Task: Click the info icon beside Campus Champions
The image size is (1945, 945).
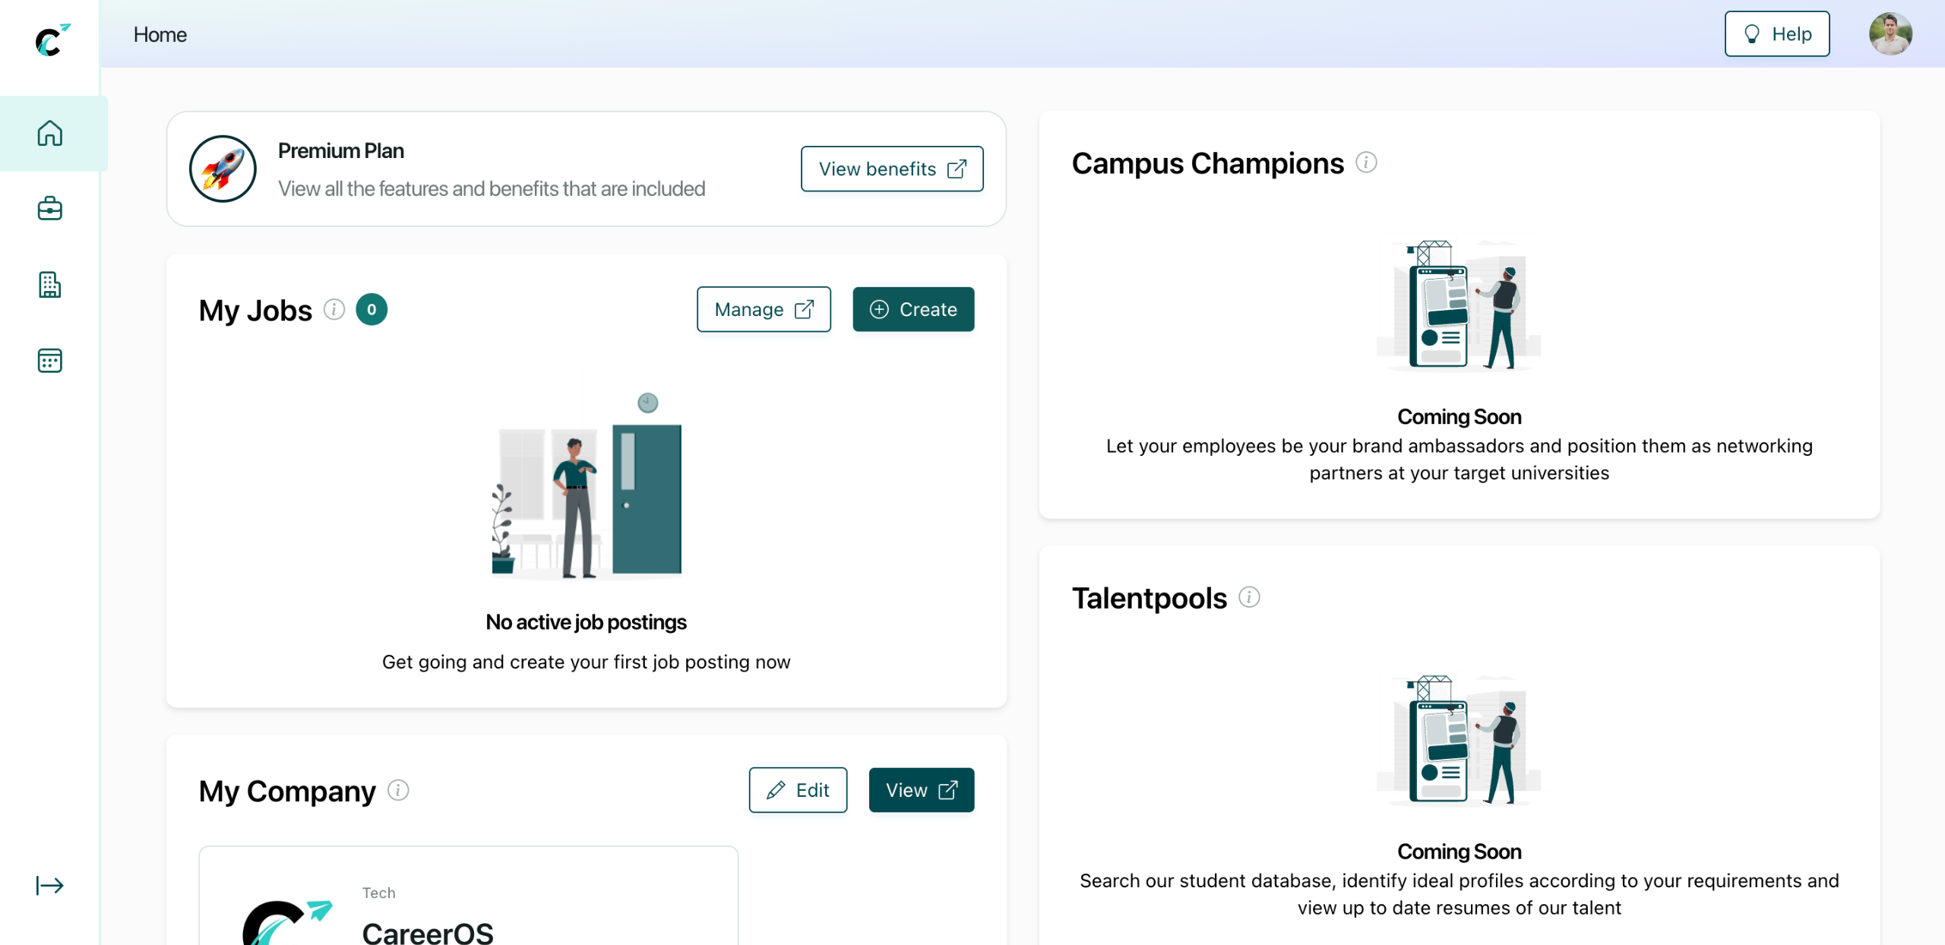Action: click(x=1366, y=163)
